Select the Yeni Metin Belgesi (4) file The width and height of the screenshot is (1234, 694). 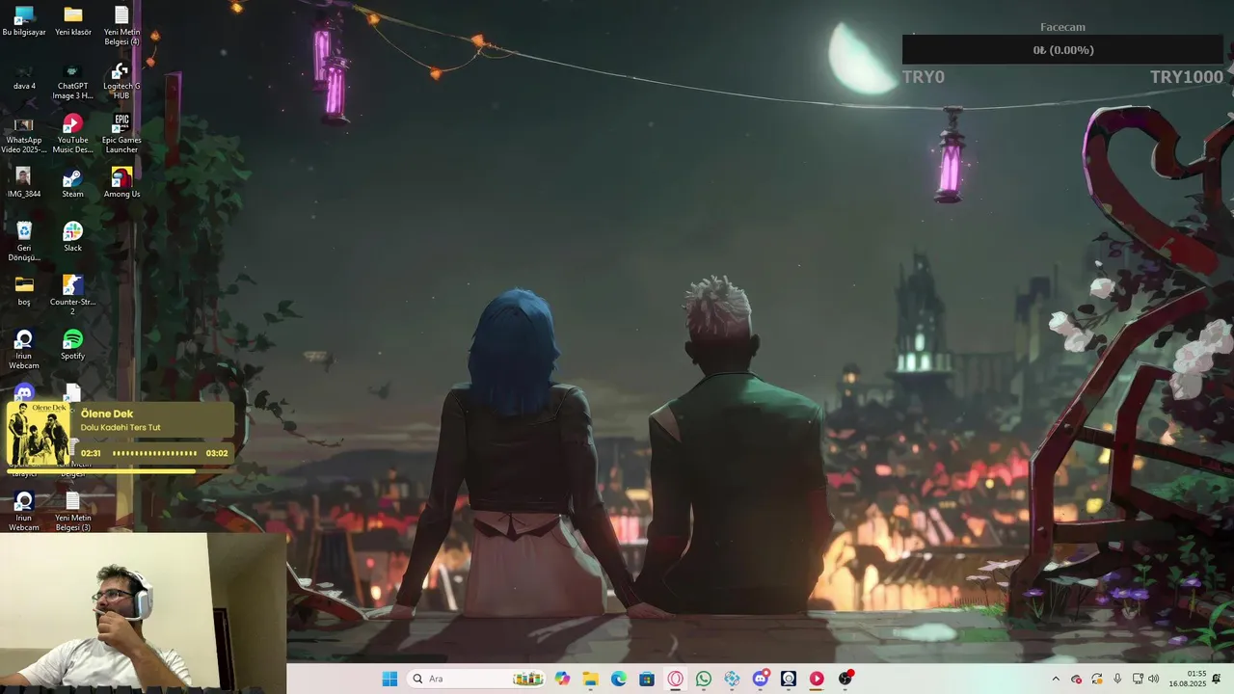point(121,25)
